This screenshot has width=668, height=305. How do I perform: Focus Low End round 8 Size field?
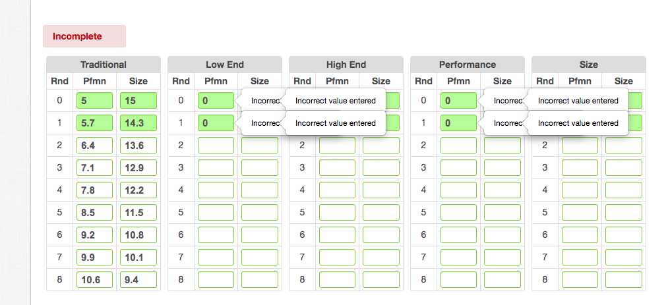[260, 279]
